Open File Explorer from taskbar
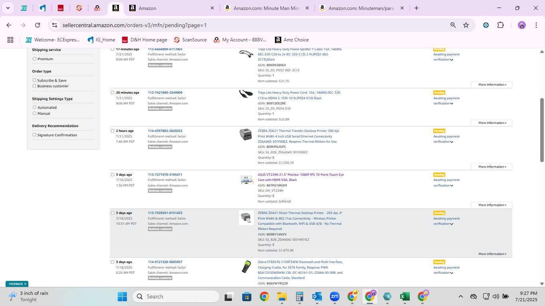Screen dimensions: 545x306 pos(282,296)
